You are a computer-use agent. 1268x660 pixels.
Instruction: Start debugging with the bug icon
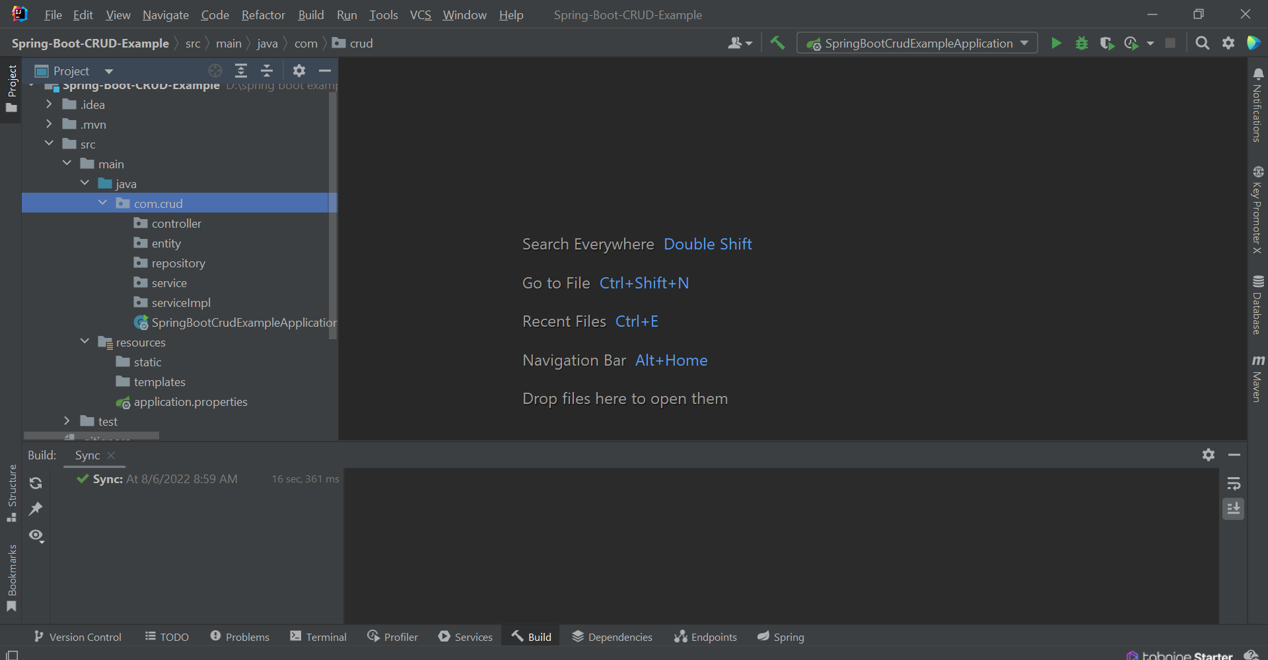tap(1081, 43)
